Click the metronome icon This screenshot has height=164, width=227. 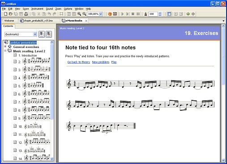[x=146, y=14]
